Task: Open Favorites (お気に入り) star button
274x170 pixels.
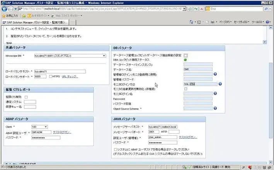Action: pyautogui.click(x=10, y=16)
